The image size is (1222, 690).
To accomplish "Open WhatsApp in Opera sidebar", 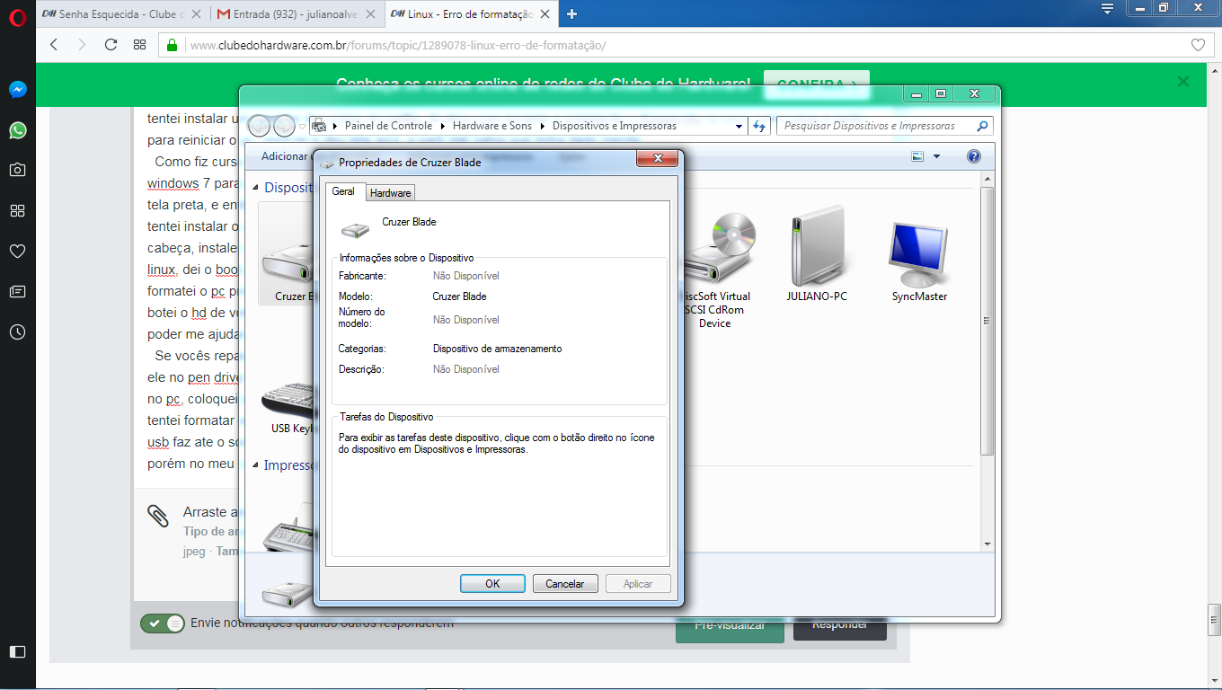I will [17, 130].
